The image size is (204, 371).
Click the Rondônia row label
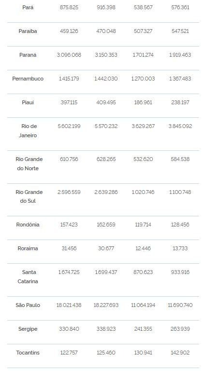28,225
